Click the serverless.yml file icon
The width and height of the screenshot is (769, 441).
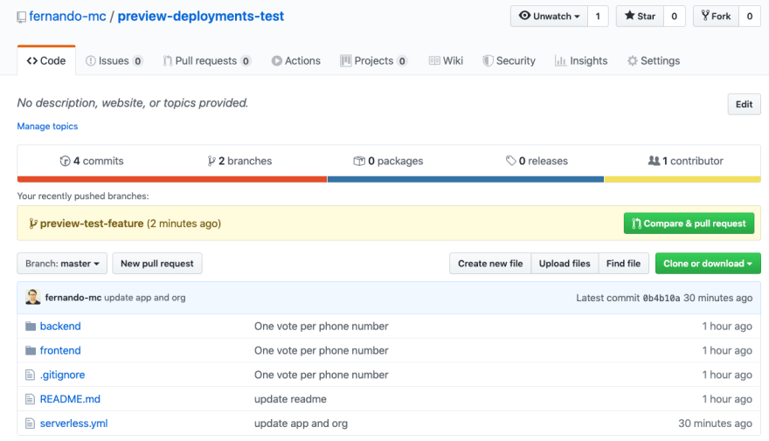tap(30, 424)
